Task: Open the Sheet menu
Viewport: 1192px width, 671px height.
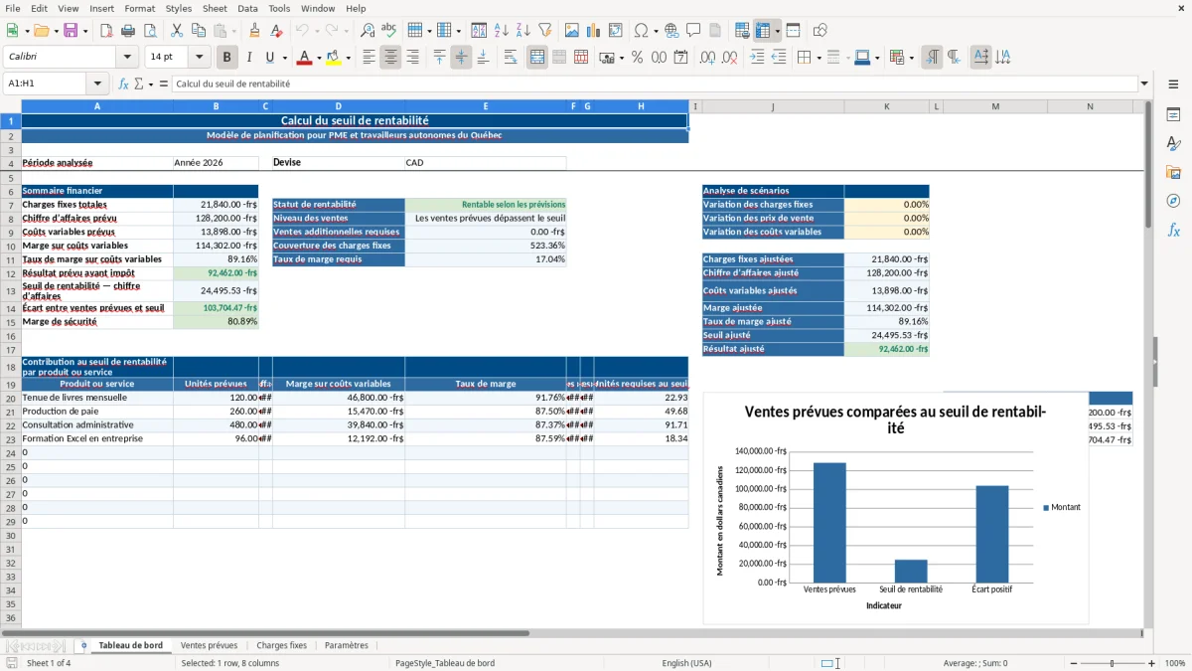Action: coord(215,8)
